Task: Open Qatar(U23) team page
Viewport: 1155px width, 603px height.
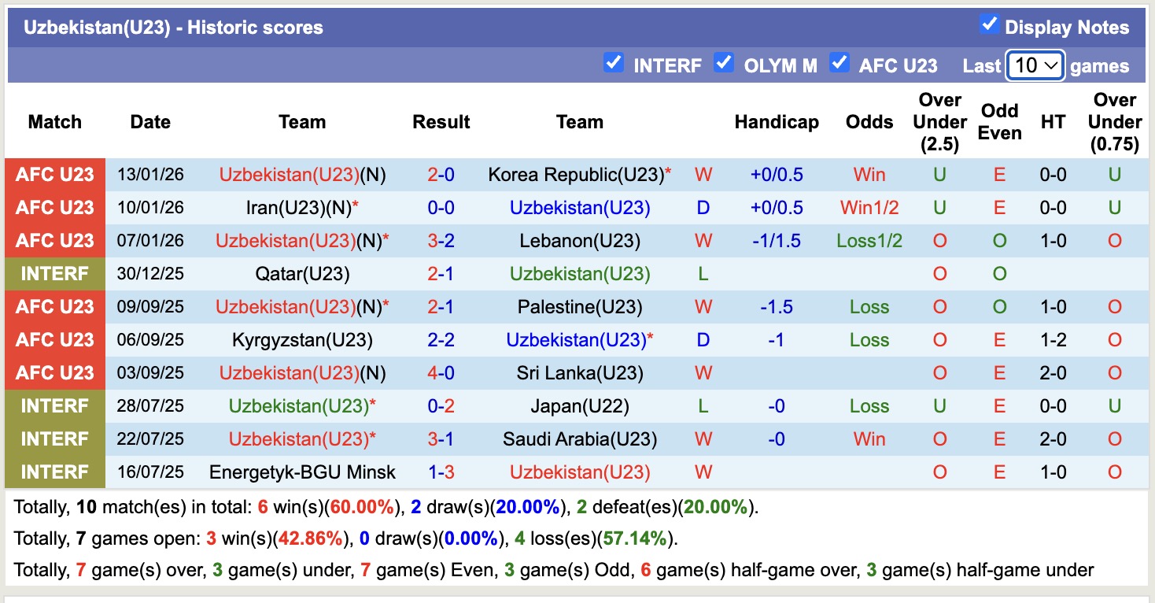Action: click(302, 274)
